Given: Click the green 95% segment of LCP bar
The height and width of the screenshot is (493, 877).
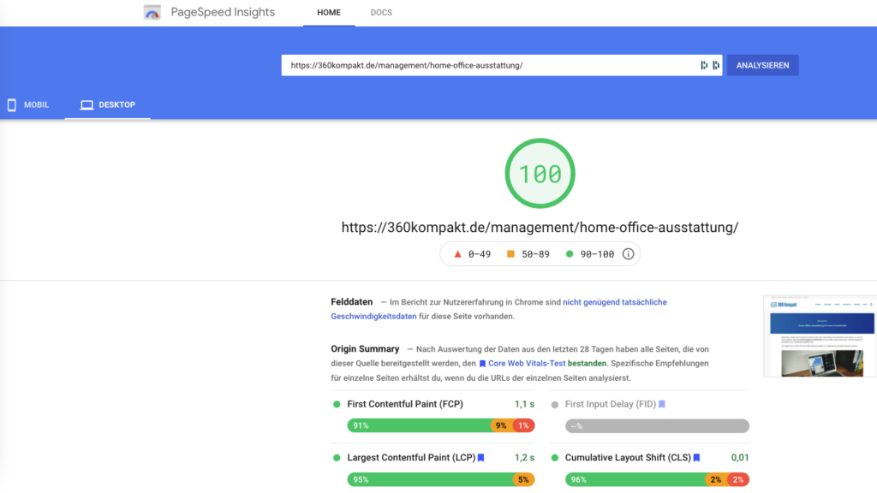Looking at the screenshot, I should (x=430, y=479).
